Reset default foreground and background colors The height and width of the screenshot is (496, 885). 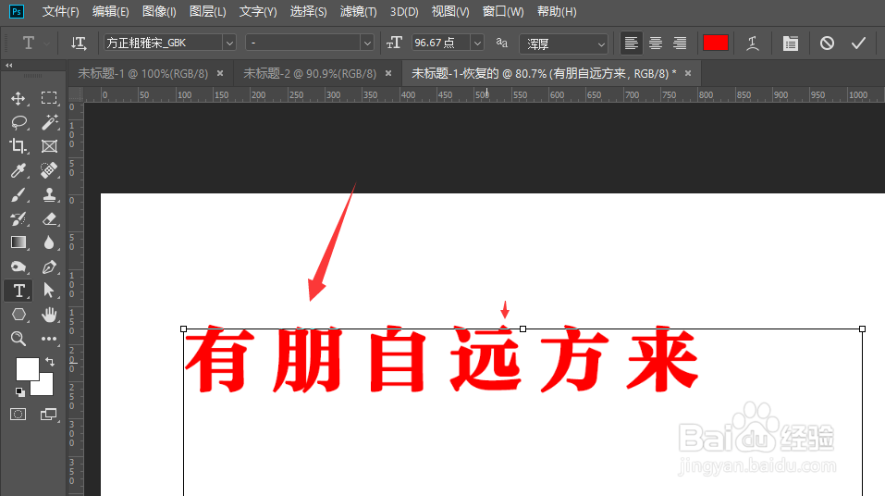point(19,391)
